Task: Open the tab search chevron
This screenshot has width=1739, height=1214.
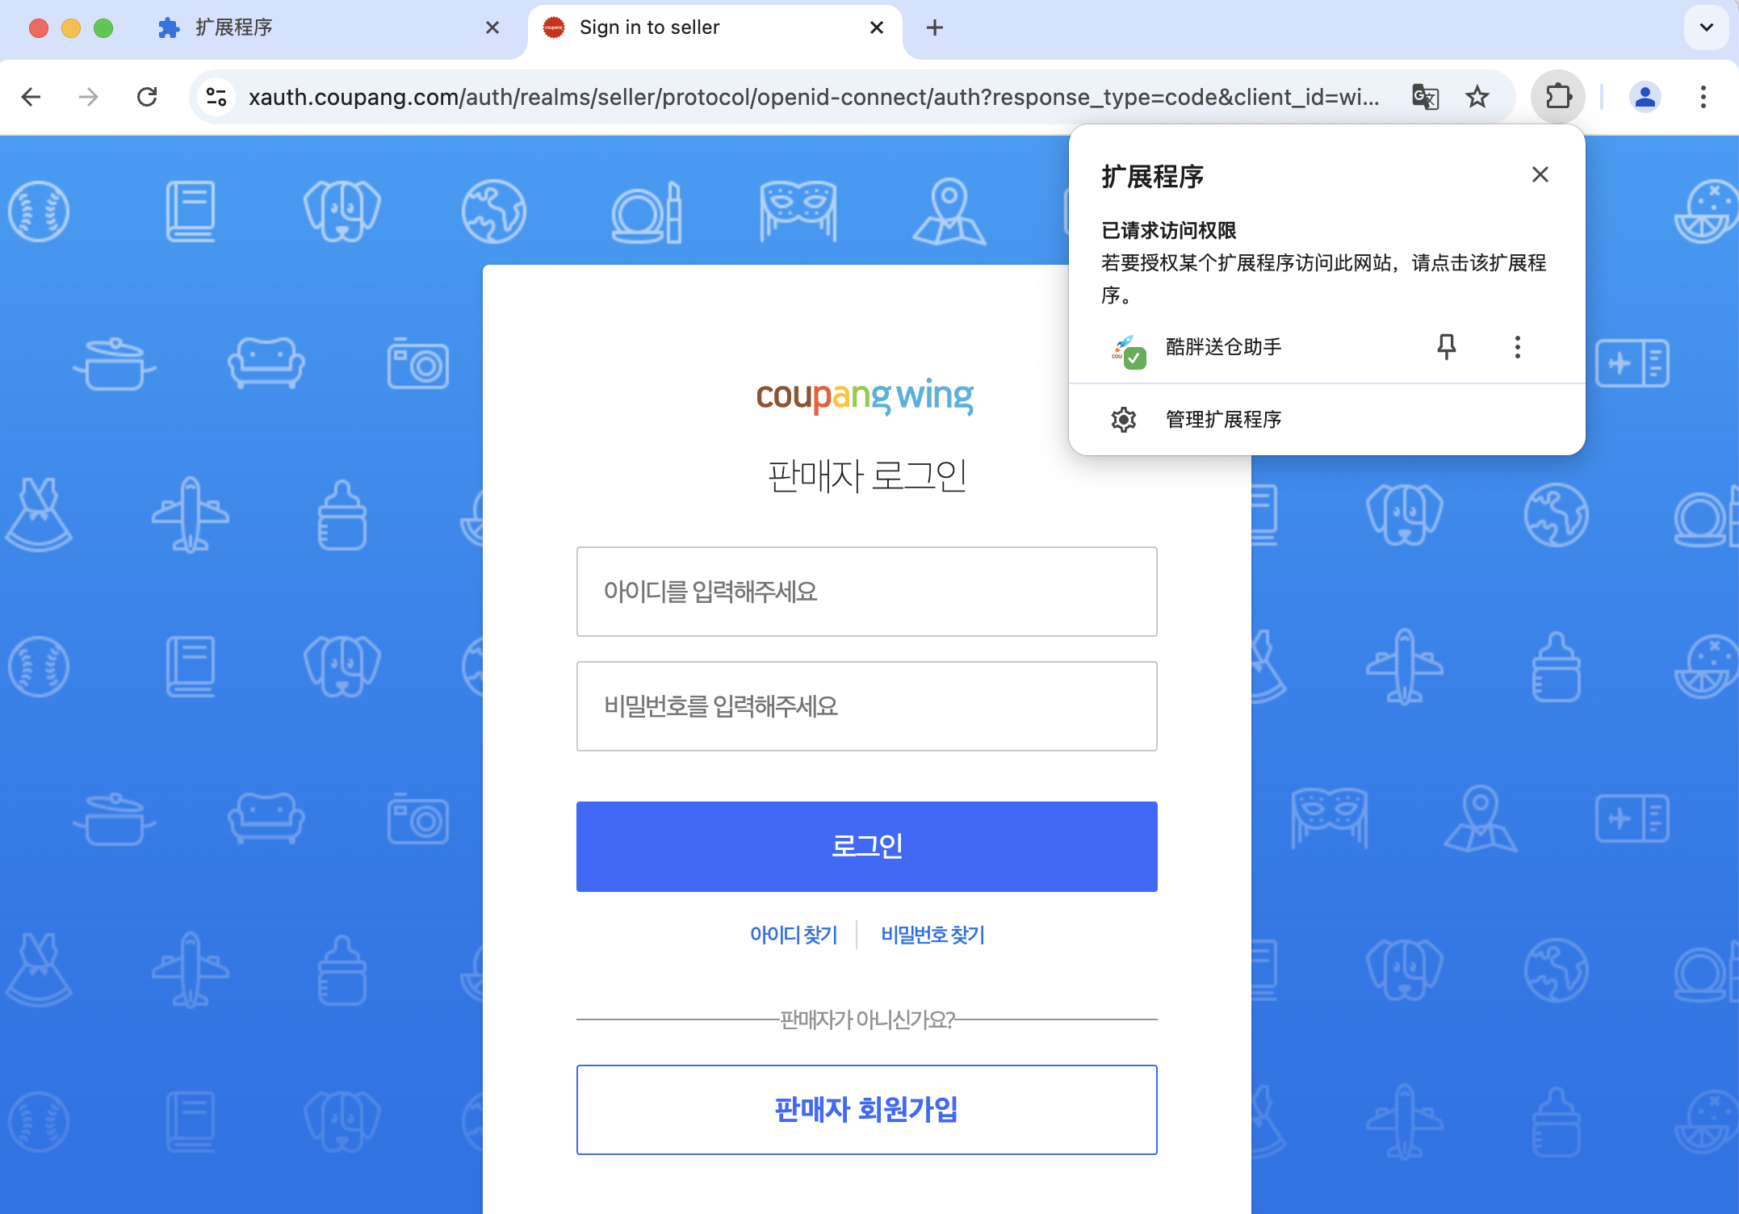Action: click(x=1705, y=27)
